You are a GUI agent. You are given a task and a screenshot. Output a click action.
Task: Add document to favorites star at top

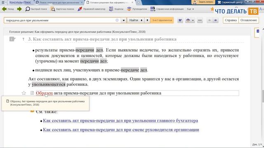[x=212, y=9]
